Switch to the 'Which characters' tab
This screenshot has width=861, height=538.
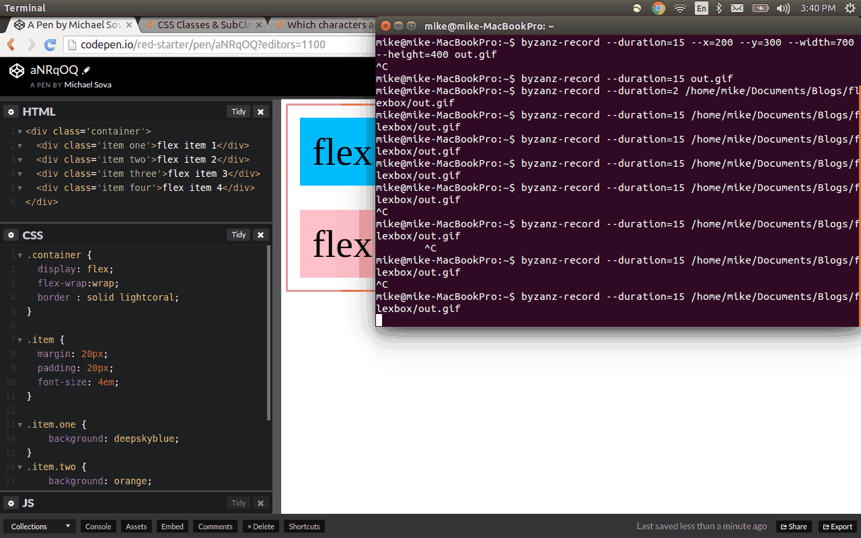[x=326, y=25]
